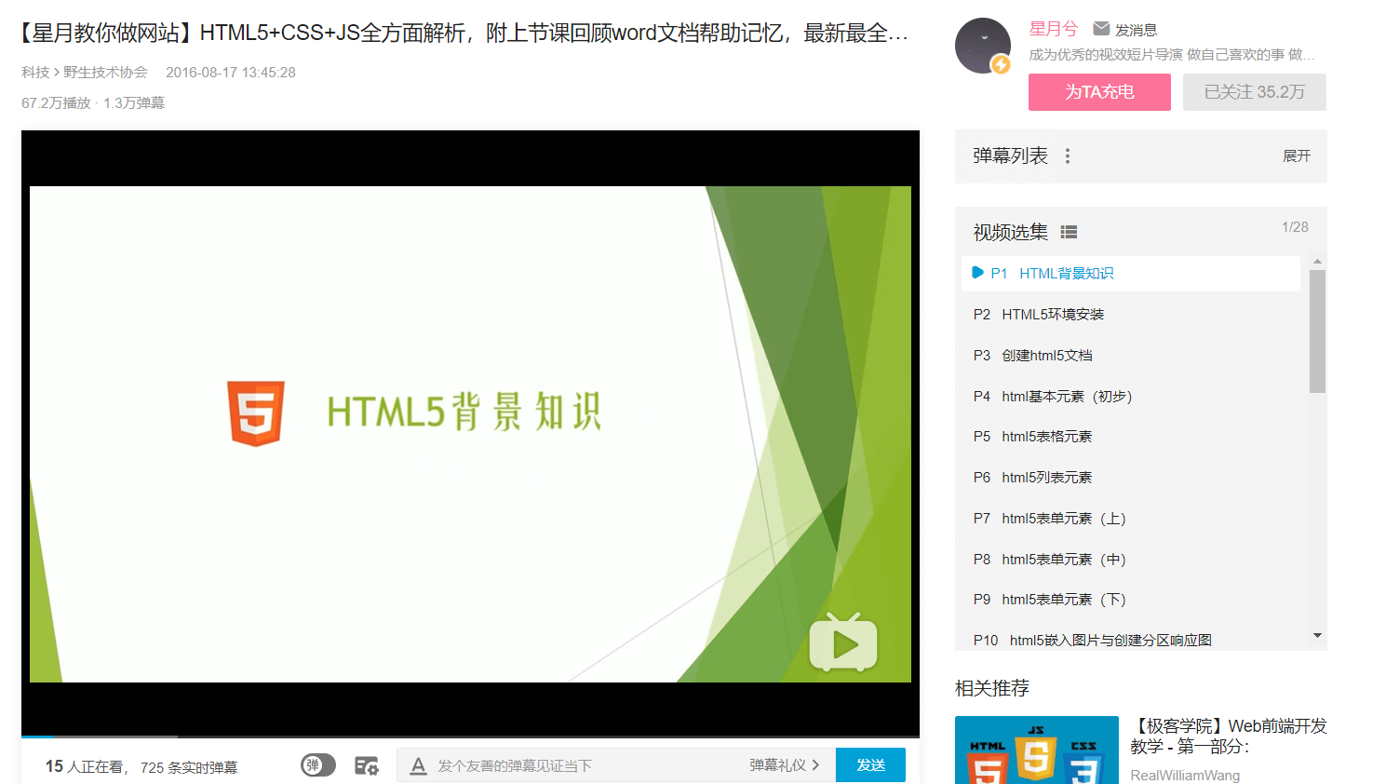Image resolution: width=1386 pixels, height=784 pixels.
Task: Click the 发消息 envelope icon
Action: pyautogui.click(x=1101, y=29)
